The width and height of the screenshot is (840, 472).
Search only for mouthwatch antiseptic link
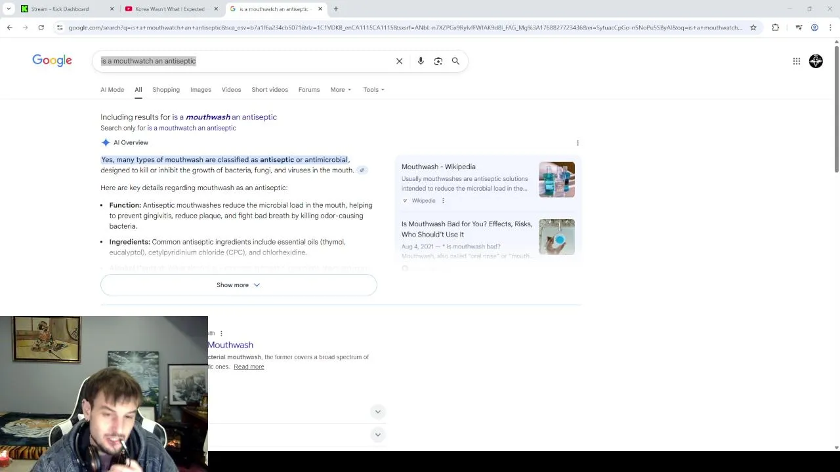coord(192,128)
